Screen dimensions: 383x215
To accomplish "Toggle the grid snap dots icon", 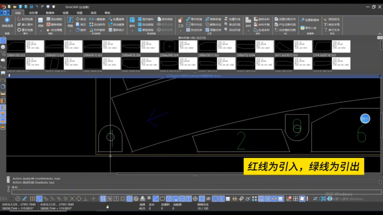I will click(x=32, y=199).
